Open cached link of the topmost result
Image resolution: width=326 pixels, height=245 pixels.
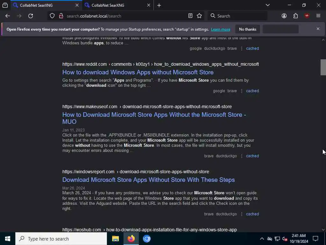(x=252, y=48)
